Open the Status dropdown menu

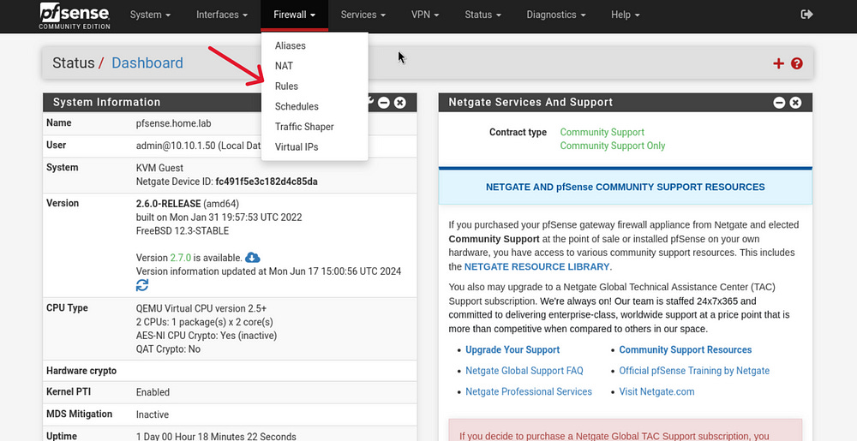(x=483, y=15)
